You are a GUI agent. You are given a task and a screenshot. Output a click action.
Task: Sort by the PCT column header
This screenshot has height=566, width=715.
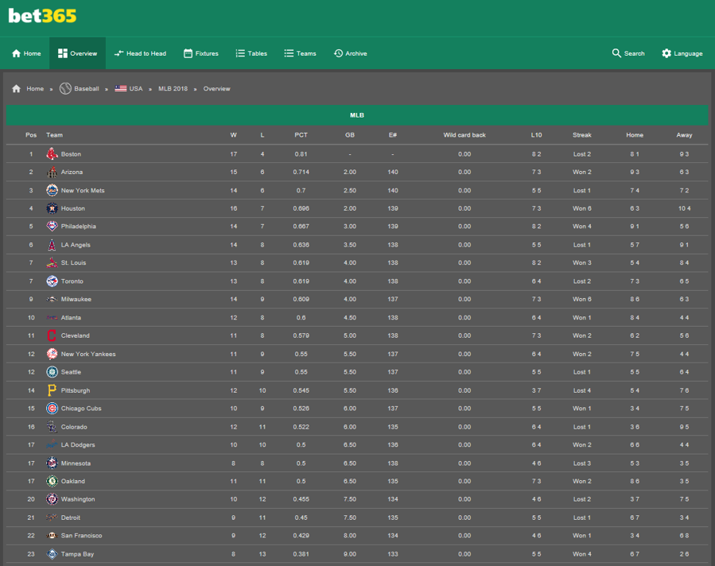tap(301, 135)
